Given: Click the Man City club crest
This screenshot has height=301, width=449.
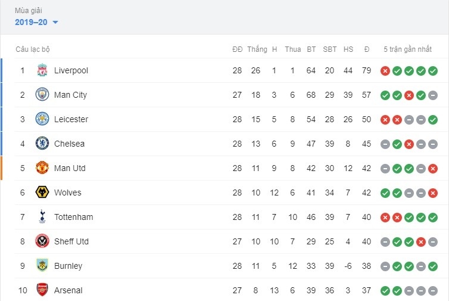Looking at the screenshot, I should (42, 95).
